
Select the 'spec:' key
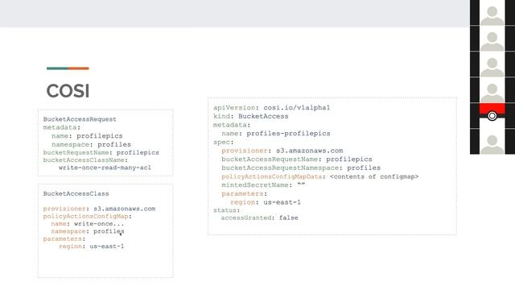pos(224,142)
